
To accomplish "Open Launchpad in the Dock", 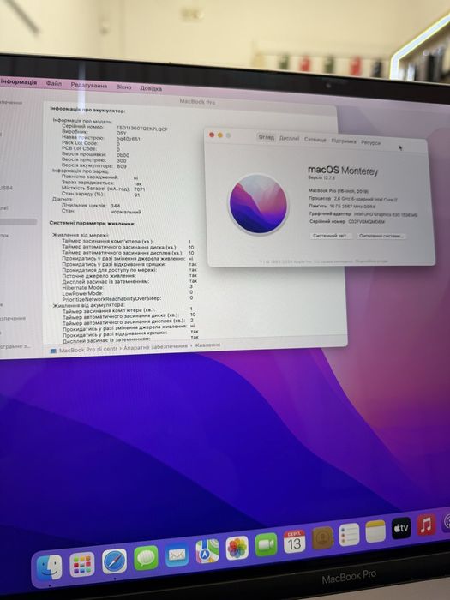I will 82,564.
